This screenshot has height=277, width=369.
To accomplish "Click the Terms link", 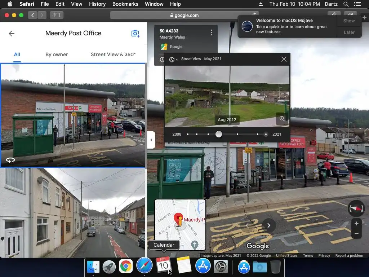I will [x=308, y=256].
